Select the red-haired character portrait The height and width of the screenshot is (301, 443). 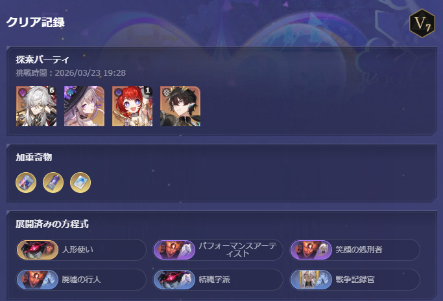pos(132,106)
